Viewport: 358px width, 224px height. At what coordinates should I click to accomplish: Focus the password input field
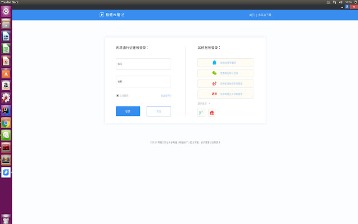point(143,82)
